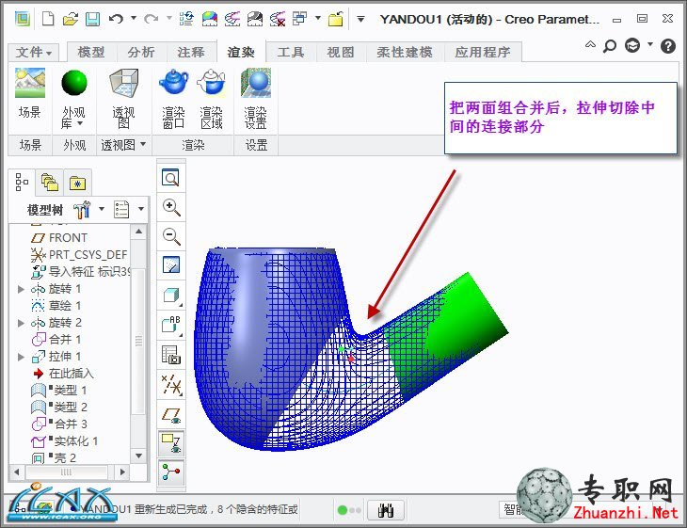687x528 pixels.
Task: Switch to the 分析 tab
Action: (141, 52)
